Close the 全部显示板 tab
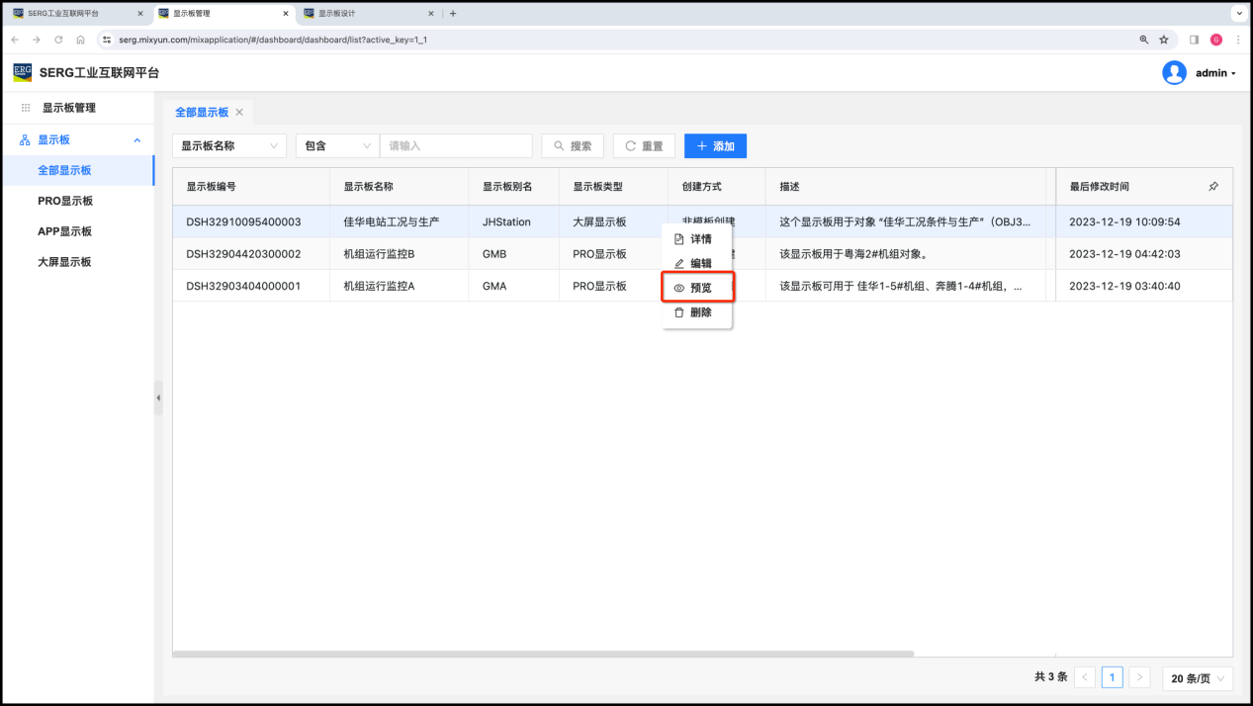 pos(239,113)
